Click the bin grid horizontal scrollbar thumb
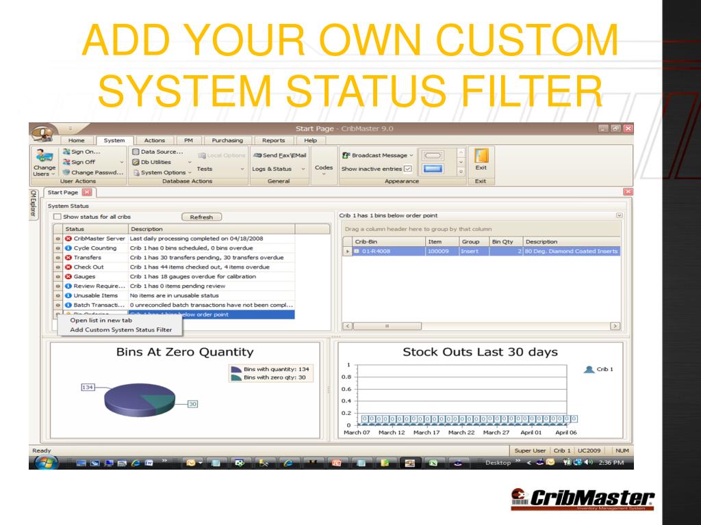This screenshot has width=701, height=525. (387, 326)
